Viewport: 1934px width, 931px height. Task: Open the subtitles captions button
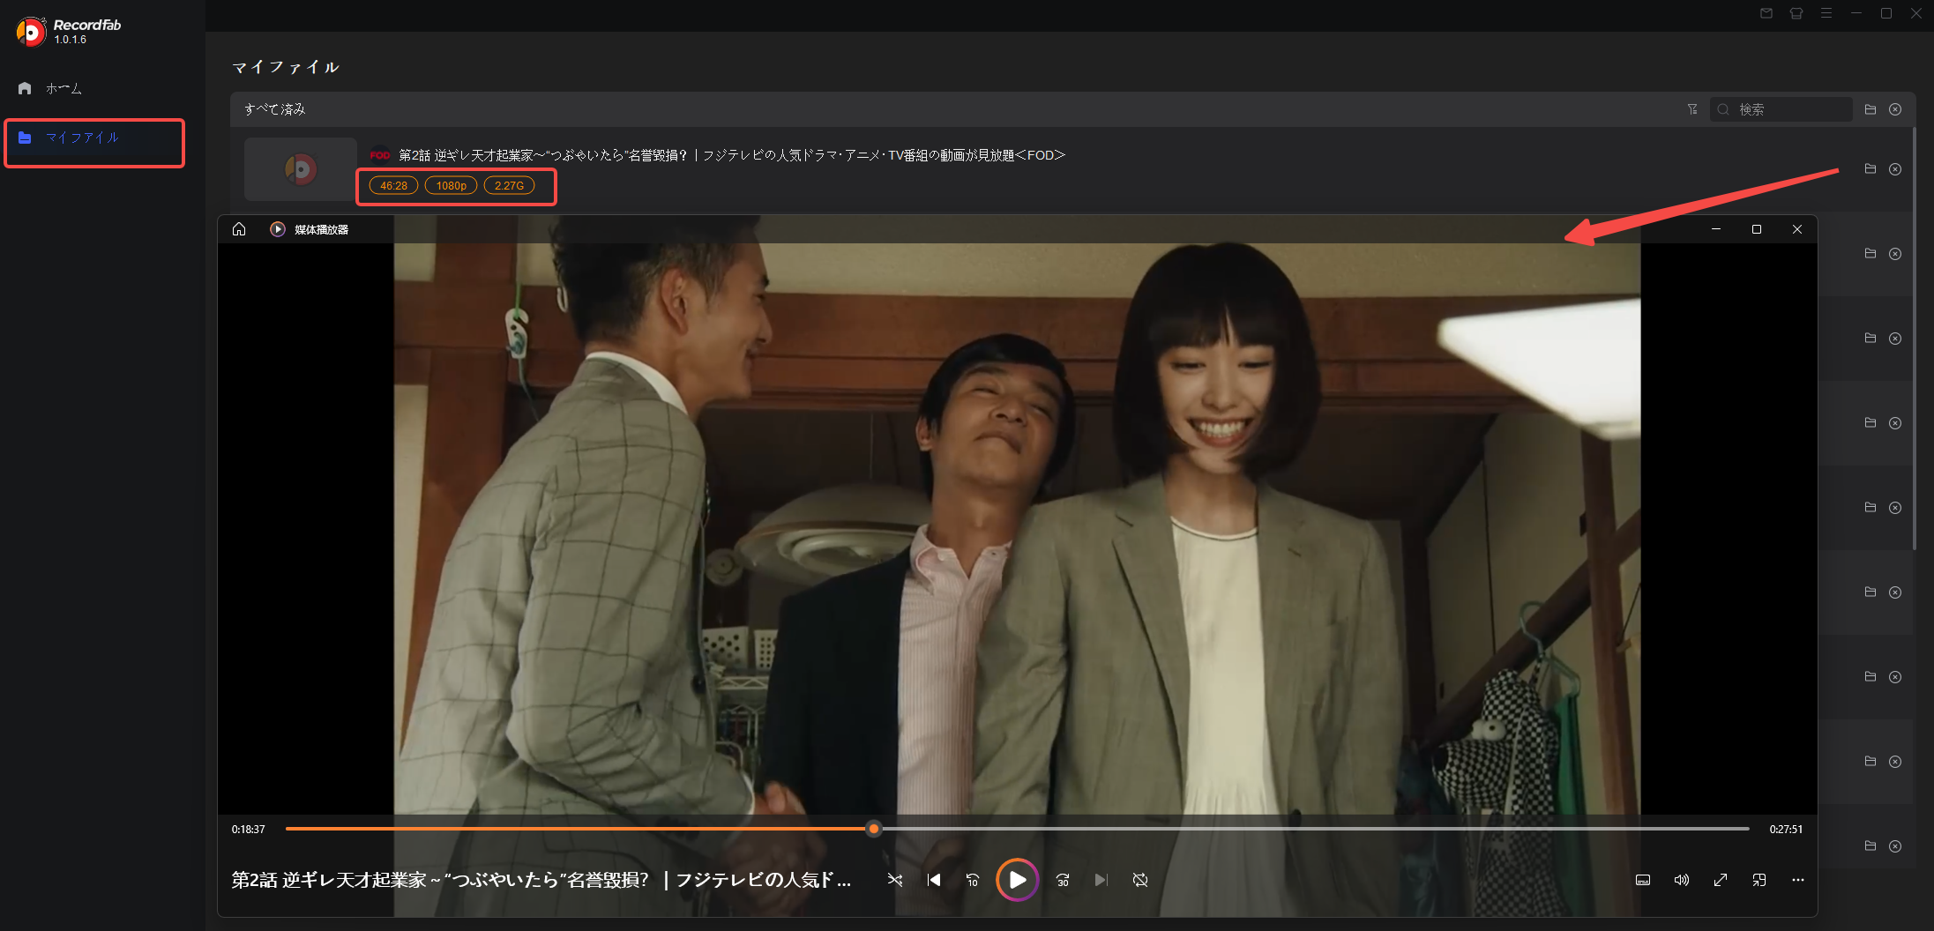click(x=1643, y=880)
